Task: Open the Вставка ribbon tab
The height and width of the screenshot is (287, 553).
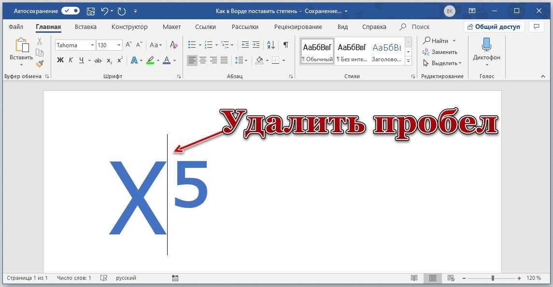Action: pyautogui.click(x=85, y=27)
